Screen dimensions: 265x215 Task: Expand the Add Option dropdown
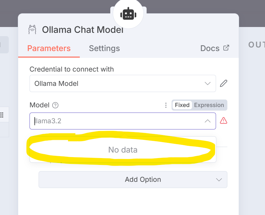[133, 180]
